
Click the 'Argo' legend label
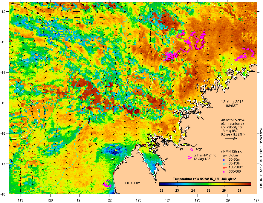click(199, 149)
